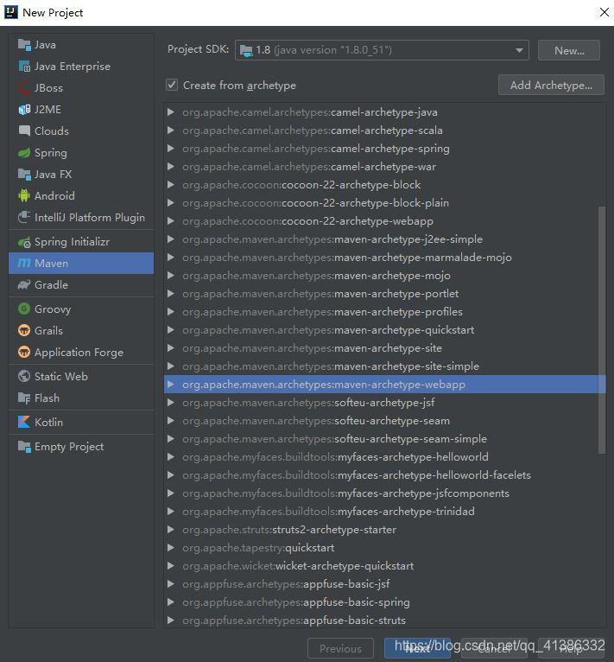Expand myfaces-archetype-helloworld node arrow
This screenshot has height=662, width=614.
coord(171,457)
